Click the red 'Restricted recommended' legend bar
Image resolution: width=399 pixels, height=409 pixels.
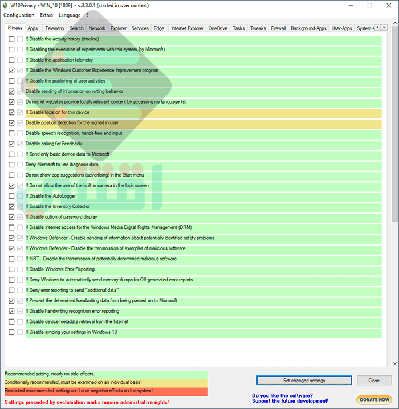(x=106, y=391)
